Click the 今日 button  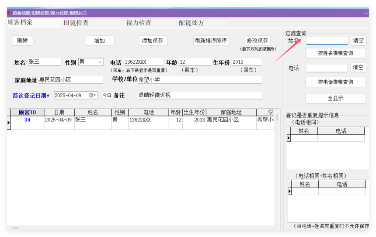tap(107, 95)
